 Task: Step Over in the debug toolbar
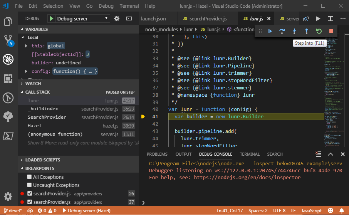pyautogui.click(x=282, y=31)
